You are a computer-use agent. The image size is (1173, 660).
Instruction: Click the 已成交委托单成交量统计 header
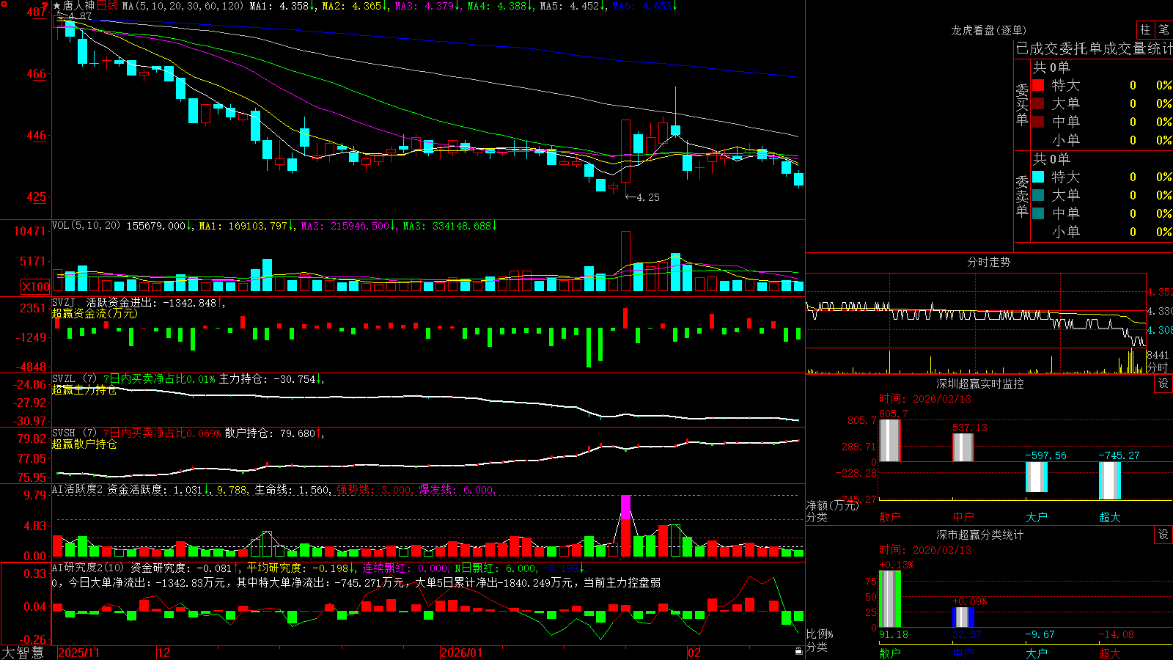[x=1094, y=48]
